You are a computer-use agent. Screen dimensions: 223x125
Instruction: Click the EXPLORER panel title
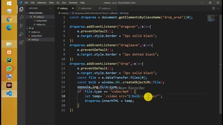(x=33, y=8)
